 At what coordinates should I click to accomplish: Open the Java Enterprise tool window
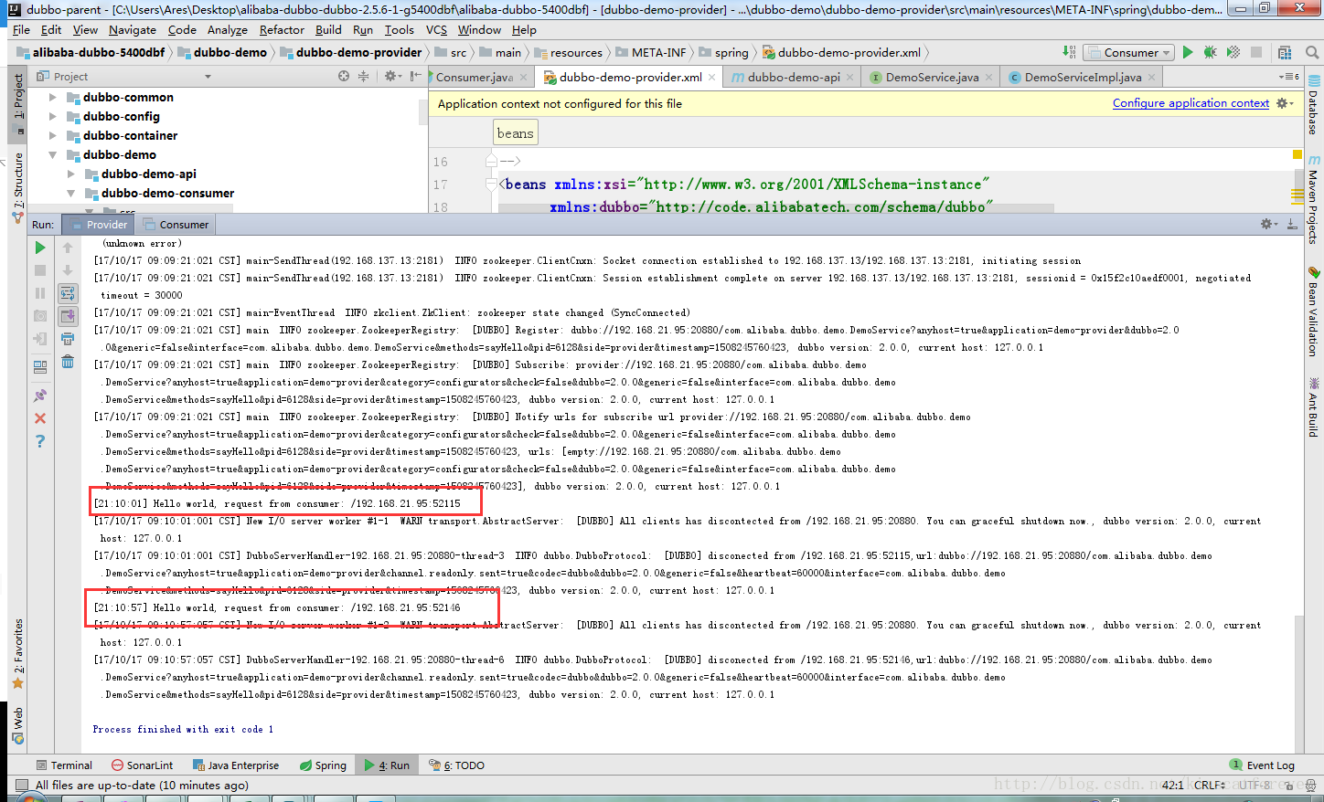pyautogui.click(x=236, y=765)
